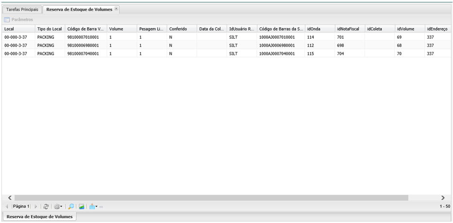Screen dimensions: 453x223
Task: Sort by the Local column header
Action: click(18, 29)
